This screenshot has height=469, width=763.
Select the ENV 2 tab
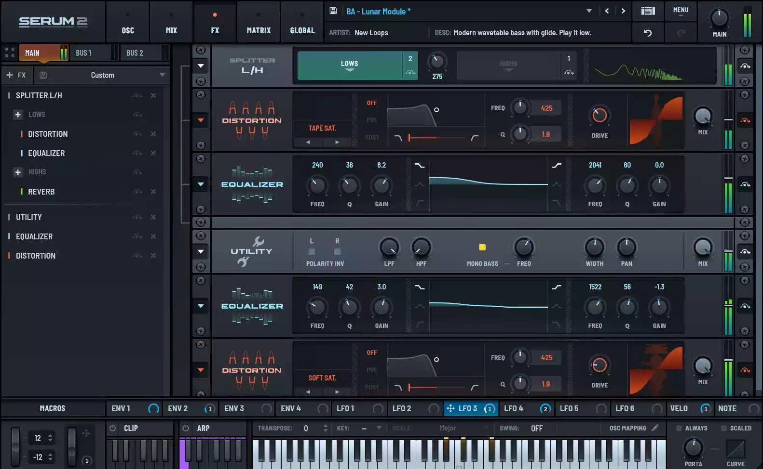(x=190, y=408)
